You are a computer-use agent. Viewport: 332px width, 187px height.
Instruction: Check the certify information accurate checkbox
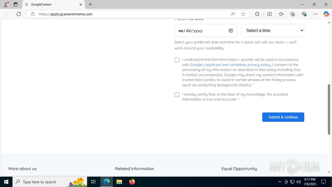pyautogui.click(x=177, y=95)
